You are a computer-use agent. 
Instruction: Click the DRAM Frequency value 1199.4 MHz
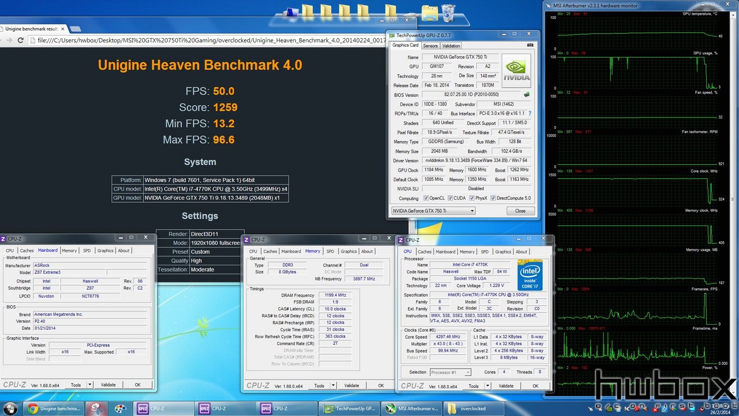[335, 295]
